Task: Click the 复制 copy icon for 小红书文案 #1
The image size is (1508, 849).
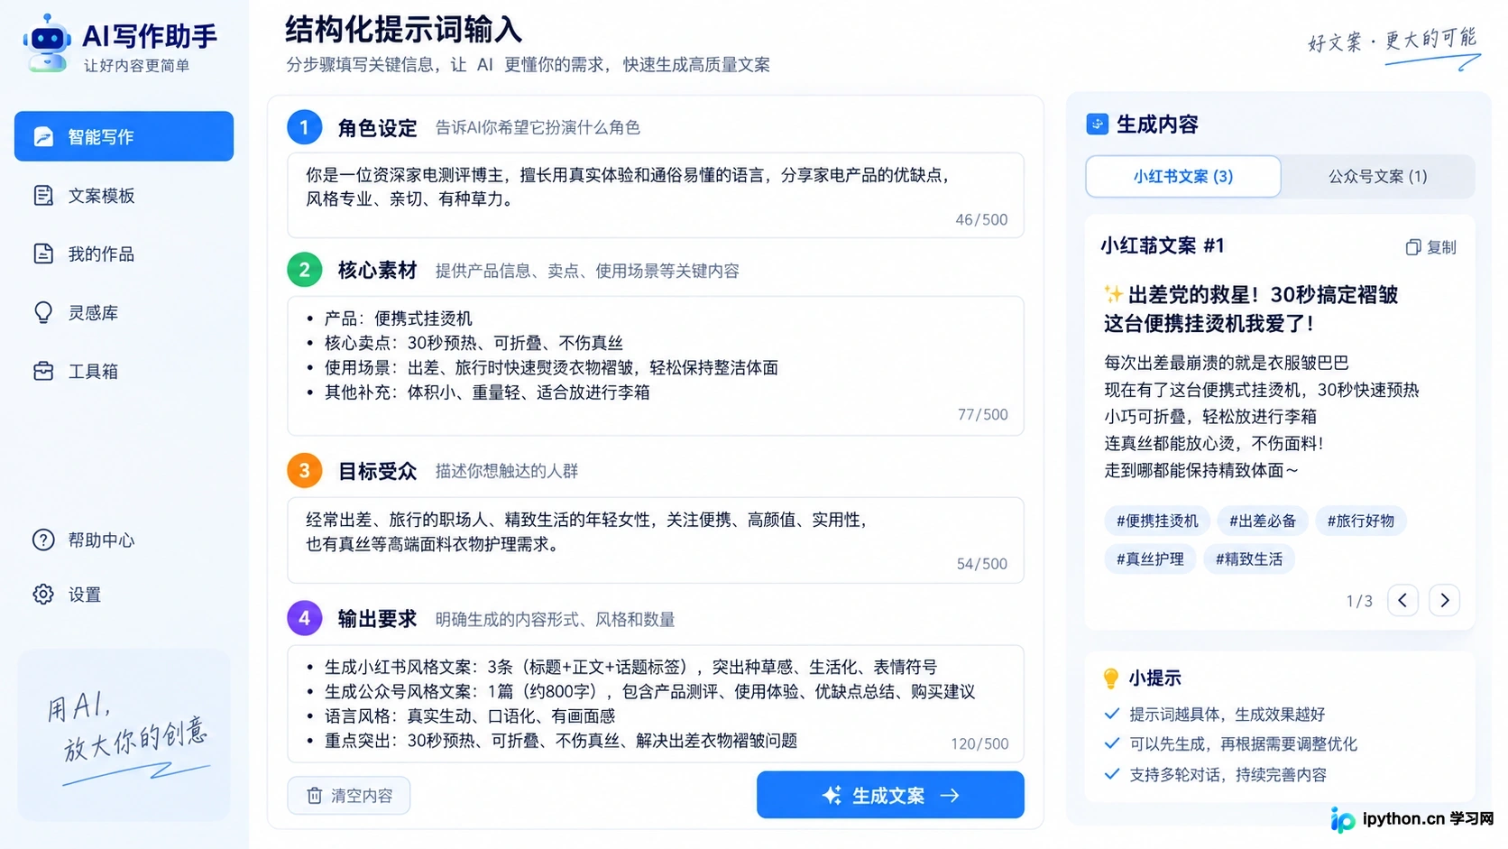Action: click(x=1412, y=247)
